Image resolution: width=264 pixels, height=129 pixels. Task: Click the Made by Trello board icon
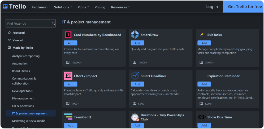[x=9, y=48]
